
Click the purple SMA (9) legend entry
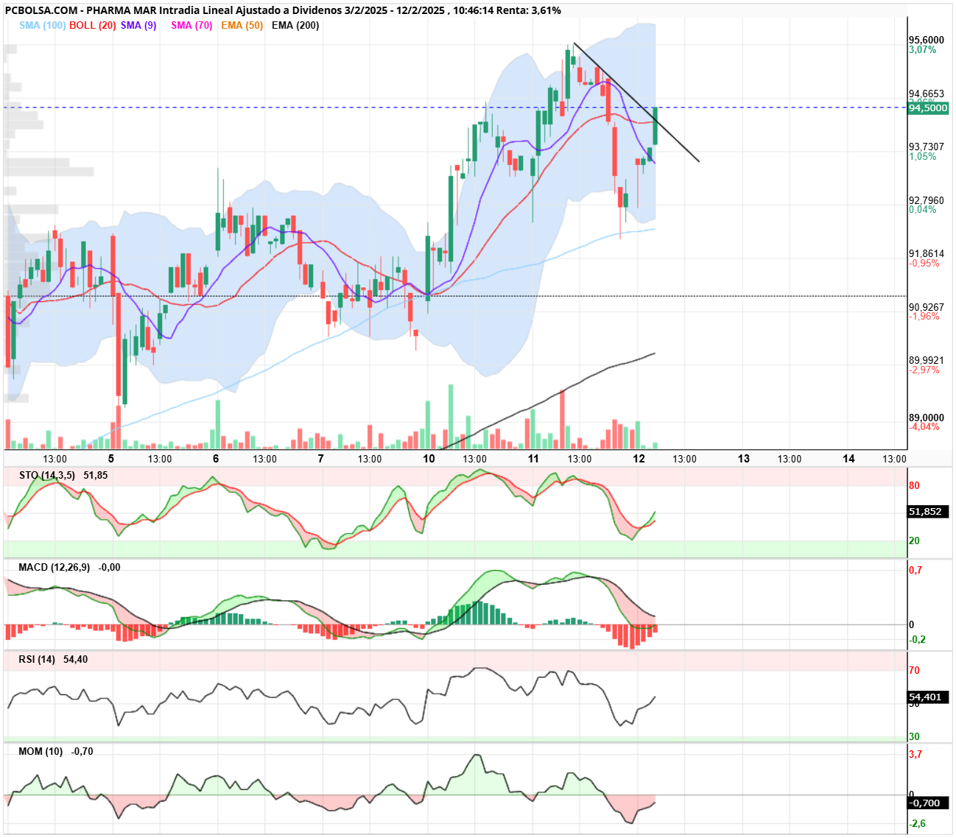[x=138, y=25]
